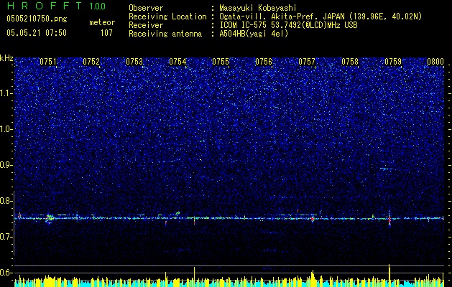Click the 0755 time marker
This screenshot has height=287, width=452.
221,61
